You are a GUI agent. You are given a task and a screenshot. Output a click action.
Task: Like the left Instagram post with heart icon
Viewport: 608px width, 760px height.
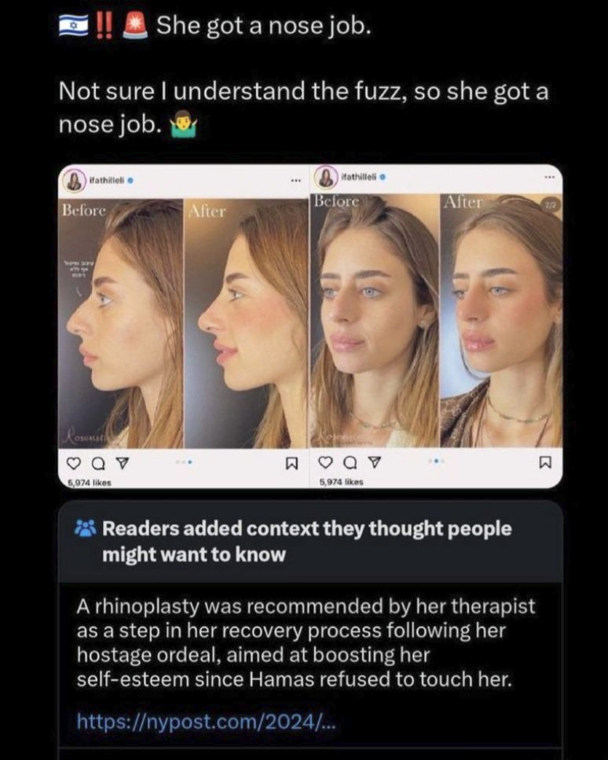coord(74,464)
